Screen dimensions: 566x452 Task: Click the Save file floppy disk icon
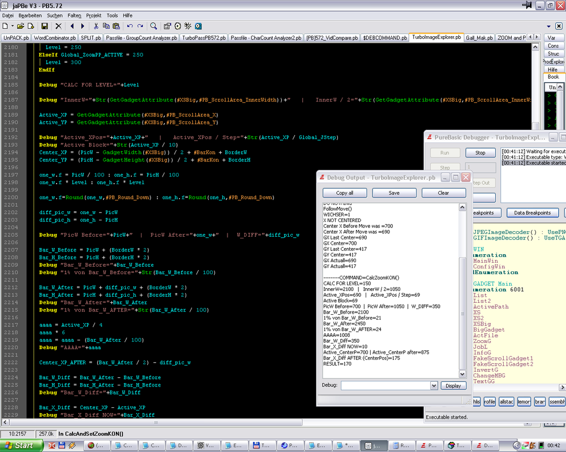click(x=45, y=26)
